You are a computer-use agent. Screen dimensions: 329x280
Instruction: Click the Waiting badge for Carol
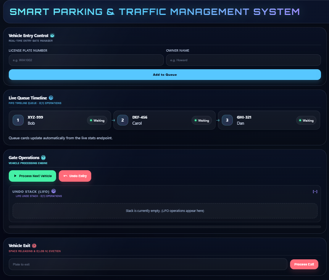[202, 120]
